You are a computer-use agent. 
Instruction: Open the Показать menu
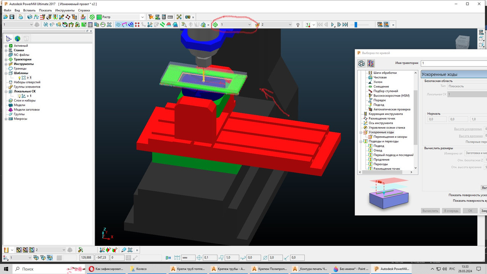tap(45, 10)
